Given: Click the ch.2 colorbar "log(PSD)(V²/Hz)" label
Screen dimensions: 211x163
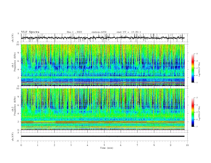Looking at the screenshot, I should [x=200, y=113].
